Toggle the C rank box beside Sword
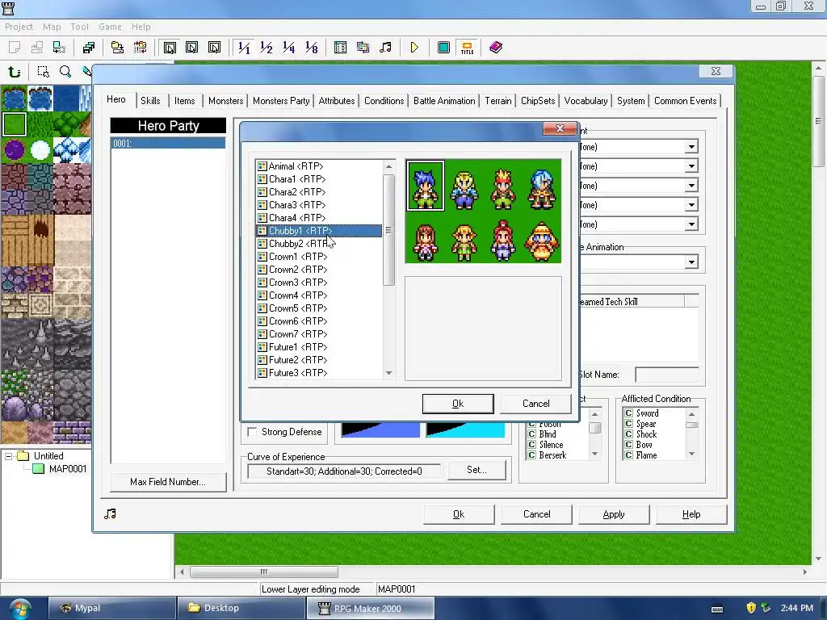Screen dimensions: 827x620 628,413
